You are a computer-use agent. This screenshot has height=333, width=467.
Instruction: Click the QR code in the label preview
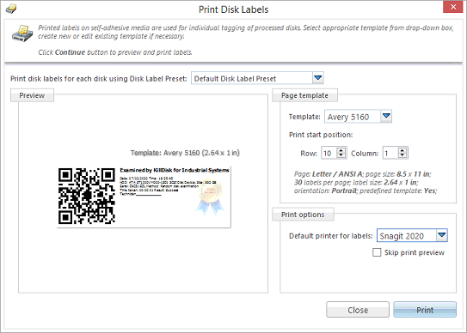pos(87,196)
